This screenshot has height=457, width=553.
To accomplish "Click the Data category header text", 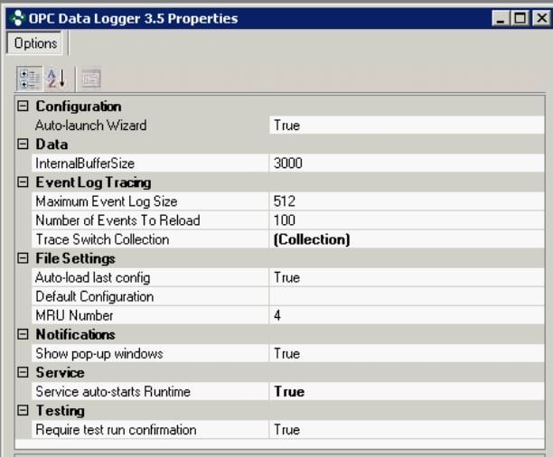I will 52,145.
